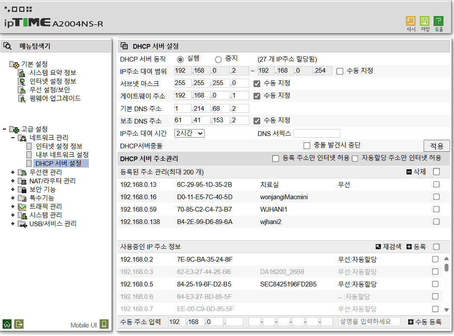The width and height of the screenshot is (454, 336).
Task: Click the in-use IP list scrollbar down arrow
Action: pyautogui.click(x=446, y=309)
